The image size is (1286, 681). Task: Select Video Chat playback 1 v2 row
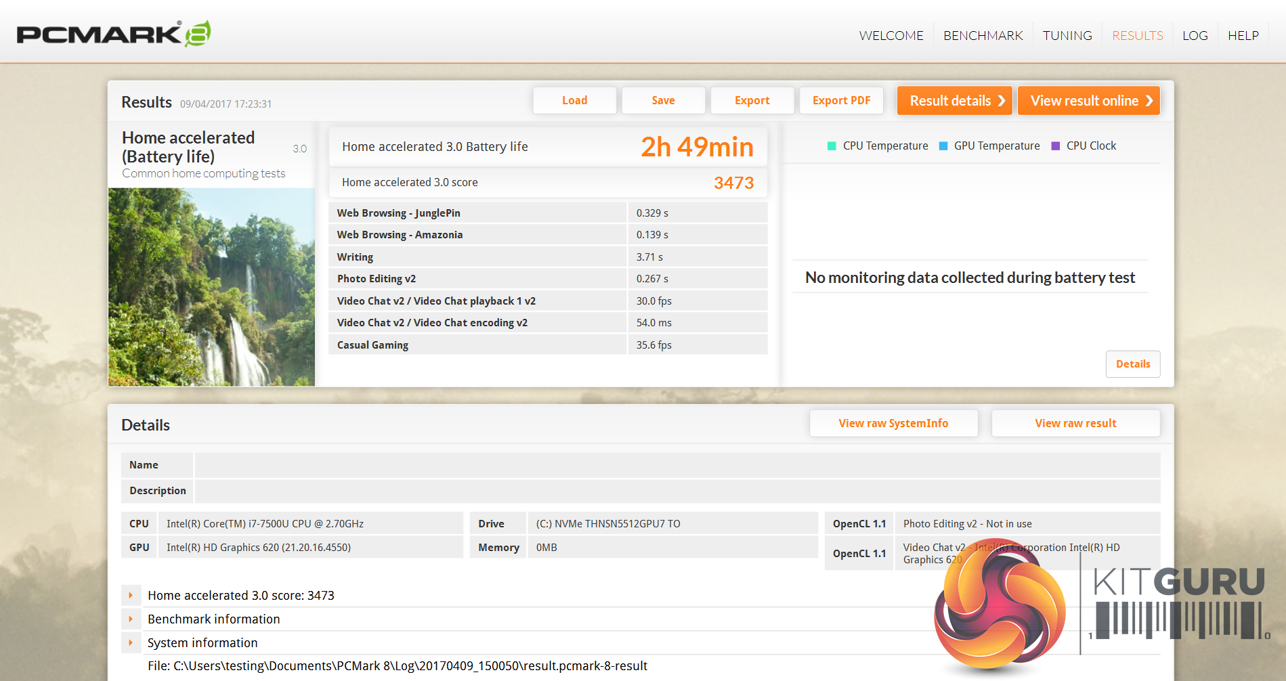pos(548,301)
